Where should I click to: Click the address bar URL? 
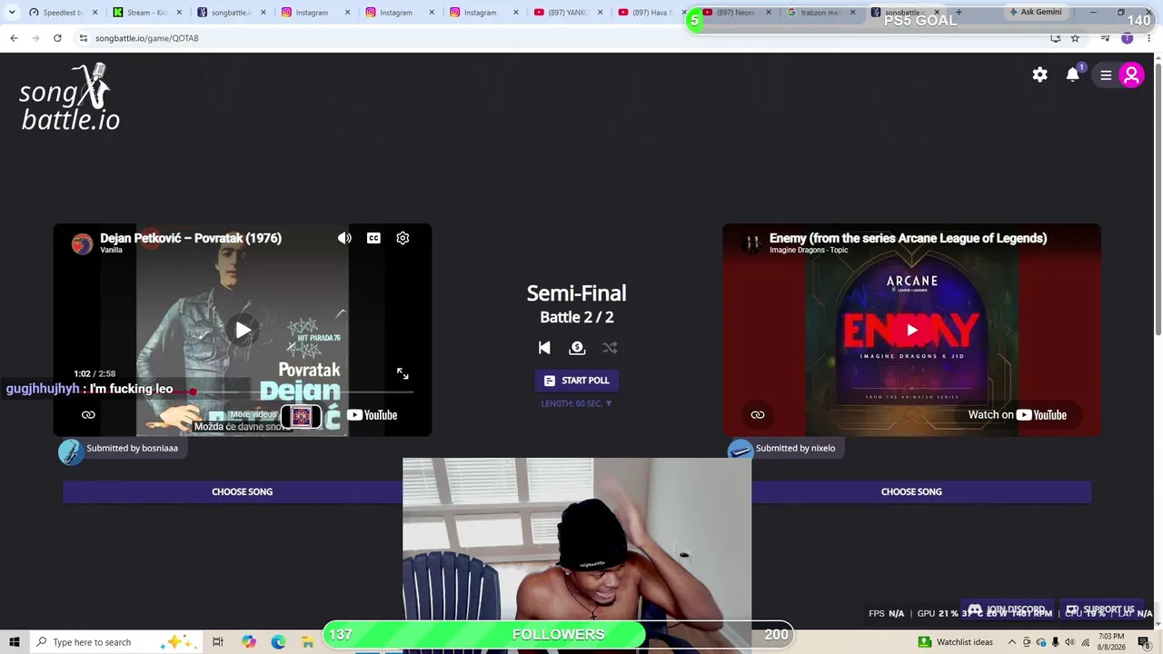[x=147, y=38]
